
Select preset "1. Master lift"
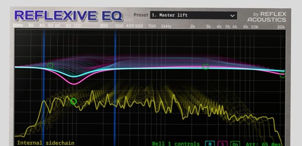[x=176, y=15]
